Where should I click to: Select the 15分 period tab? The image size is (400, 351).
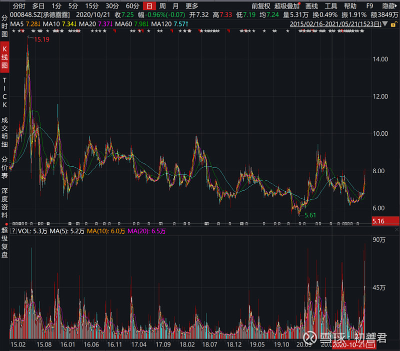(91, 6)
